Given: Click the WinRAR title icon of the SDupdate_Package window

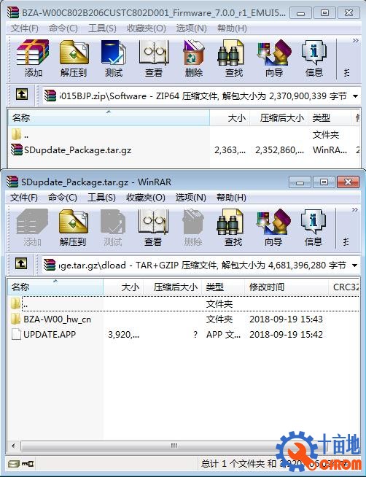Looking at the screenshot, I should [x=12, y=182].
